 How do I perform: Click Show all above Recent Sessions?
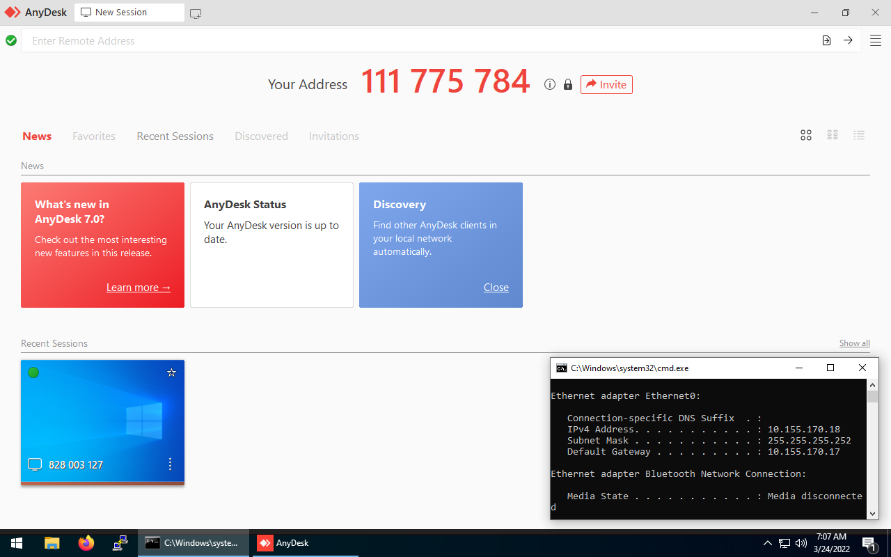coord(854,343)
